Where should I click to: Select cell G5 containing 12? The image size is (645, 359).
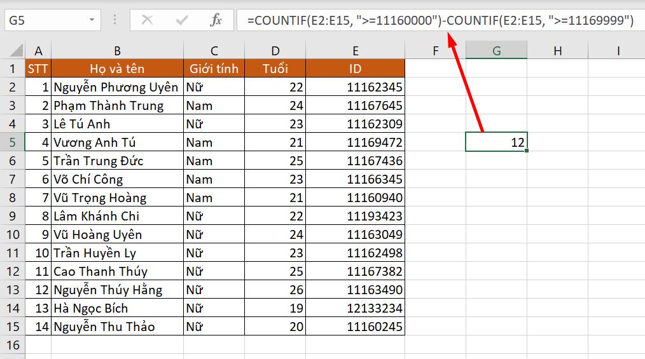click(x=497, y=142)
